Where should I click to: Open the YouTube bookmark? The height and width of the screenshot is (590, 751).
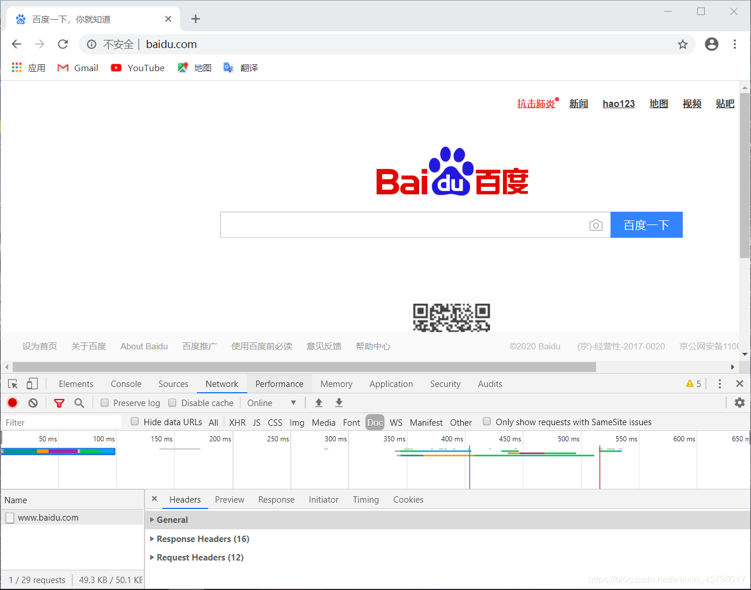(x=138, y=68)
